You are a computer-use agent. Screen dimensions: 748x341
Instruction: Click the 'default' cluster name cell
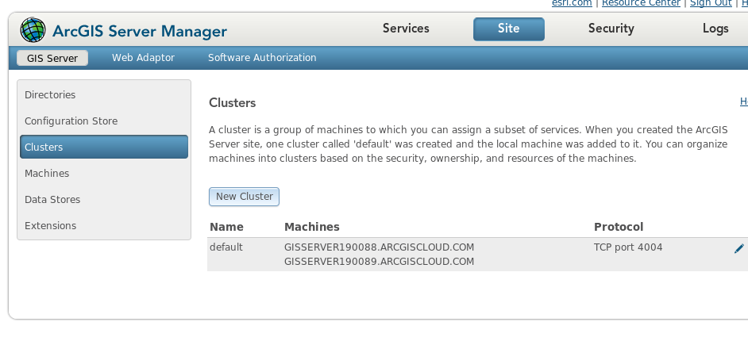226,247
